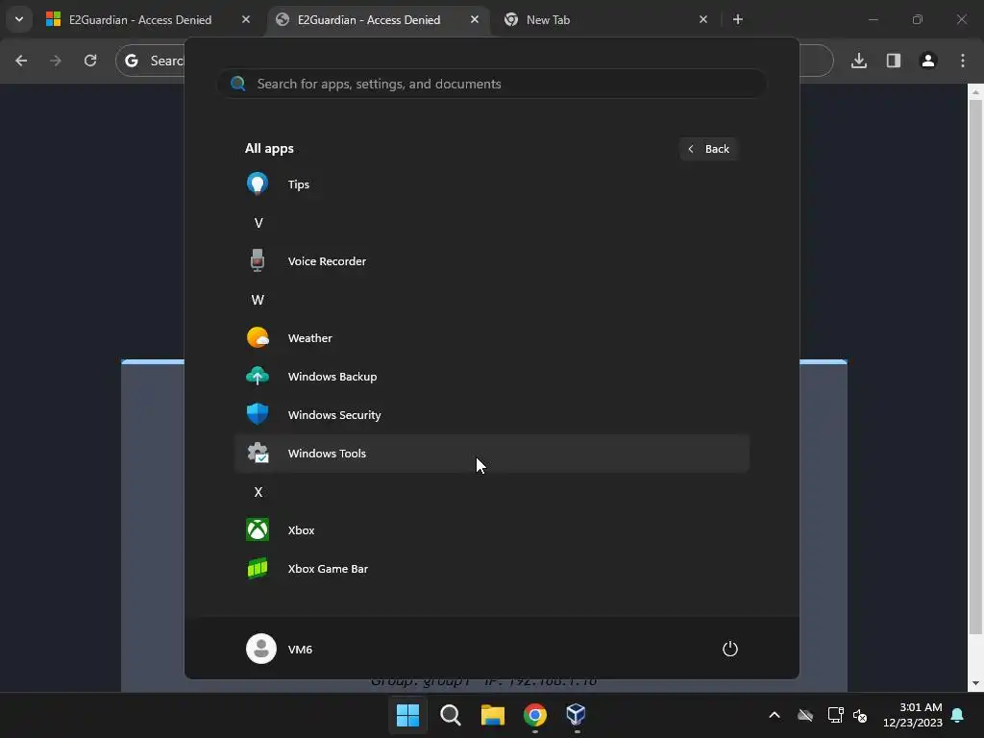Click the clock and date in taskbar
984x738 pixels.
pos(913,715)
